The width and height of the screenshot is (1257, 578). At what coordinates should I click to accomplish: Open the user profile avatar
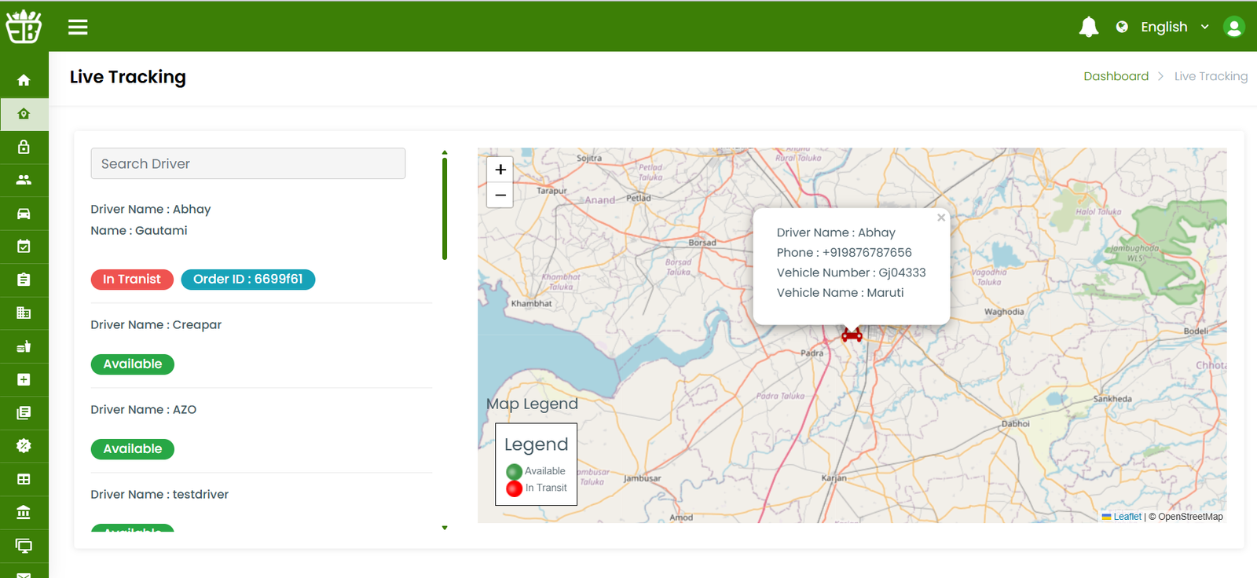click(1233, 27)
